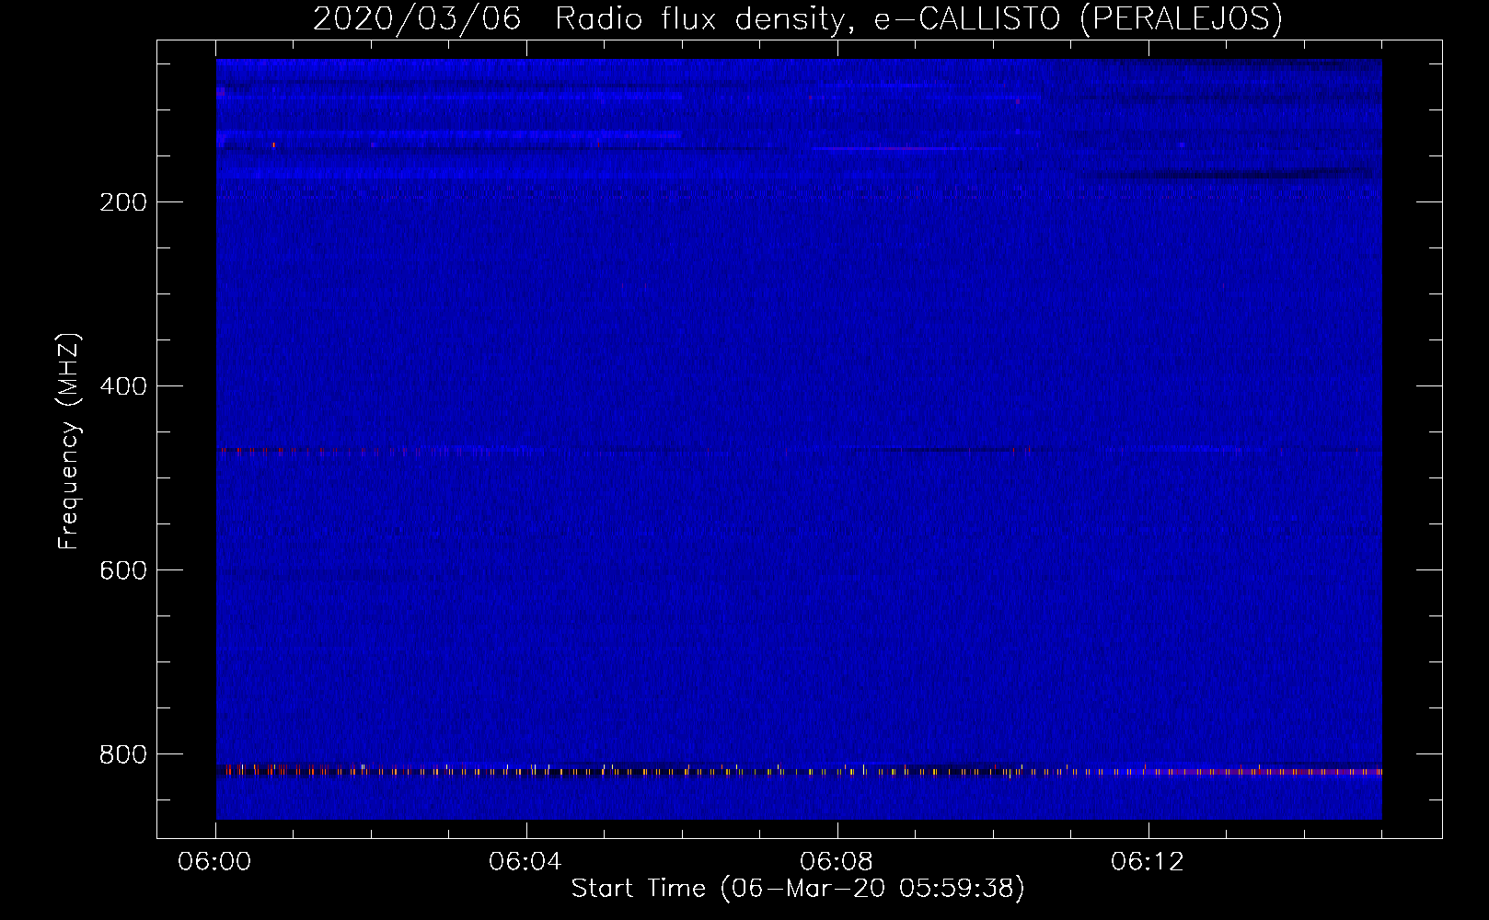The width and height of the screenshot is (1489, 920).
Task: Click the red-dotted horizontal line near 470 MHz
Action: coord(799,451)
